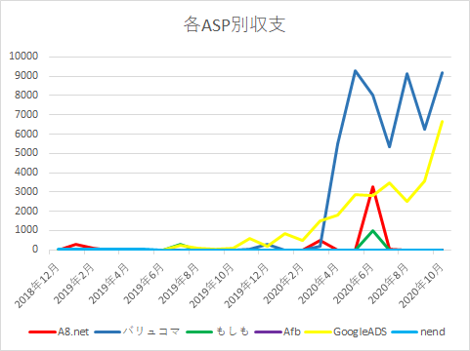Click the 2000 y-axis label

coord(26,211)
